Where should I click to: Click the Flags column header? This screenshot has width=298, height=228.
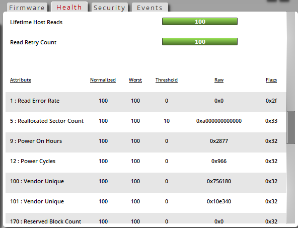[271, 80]
